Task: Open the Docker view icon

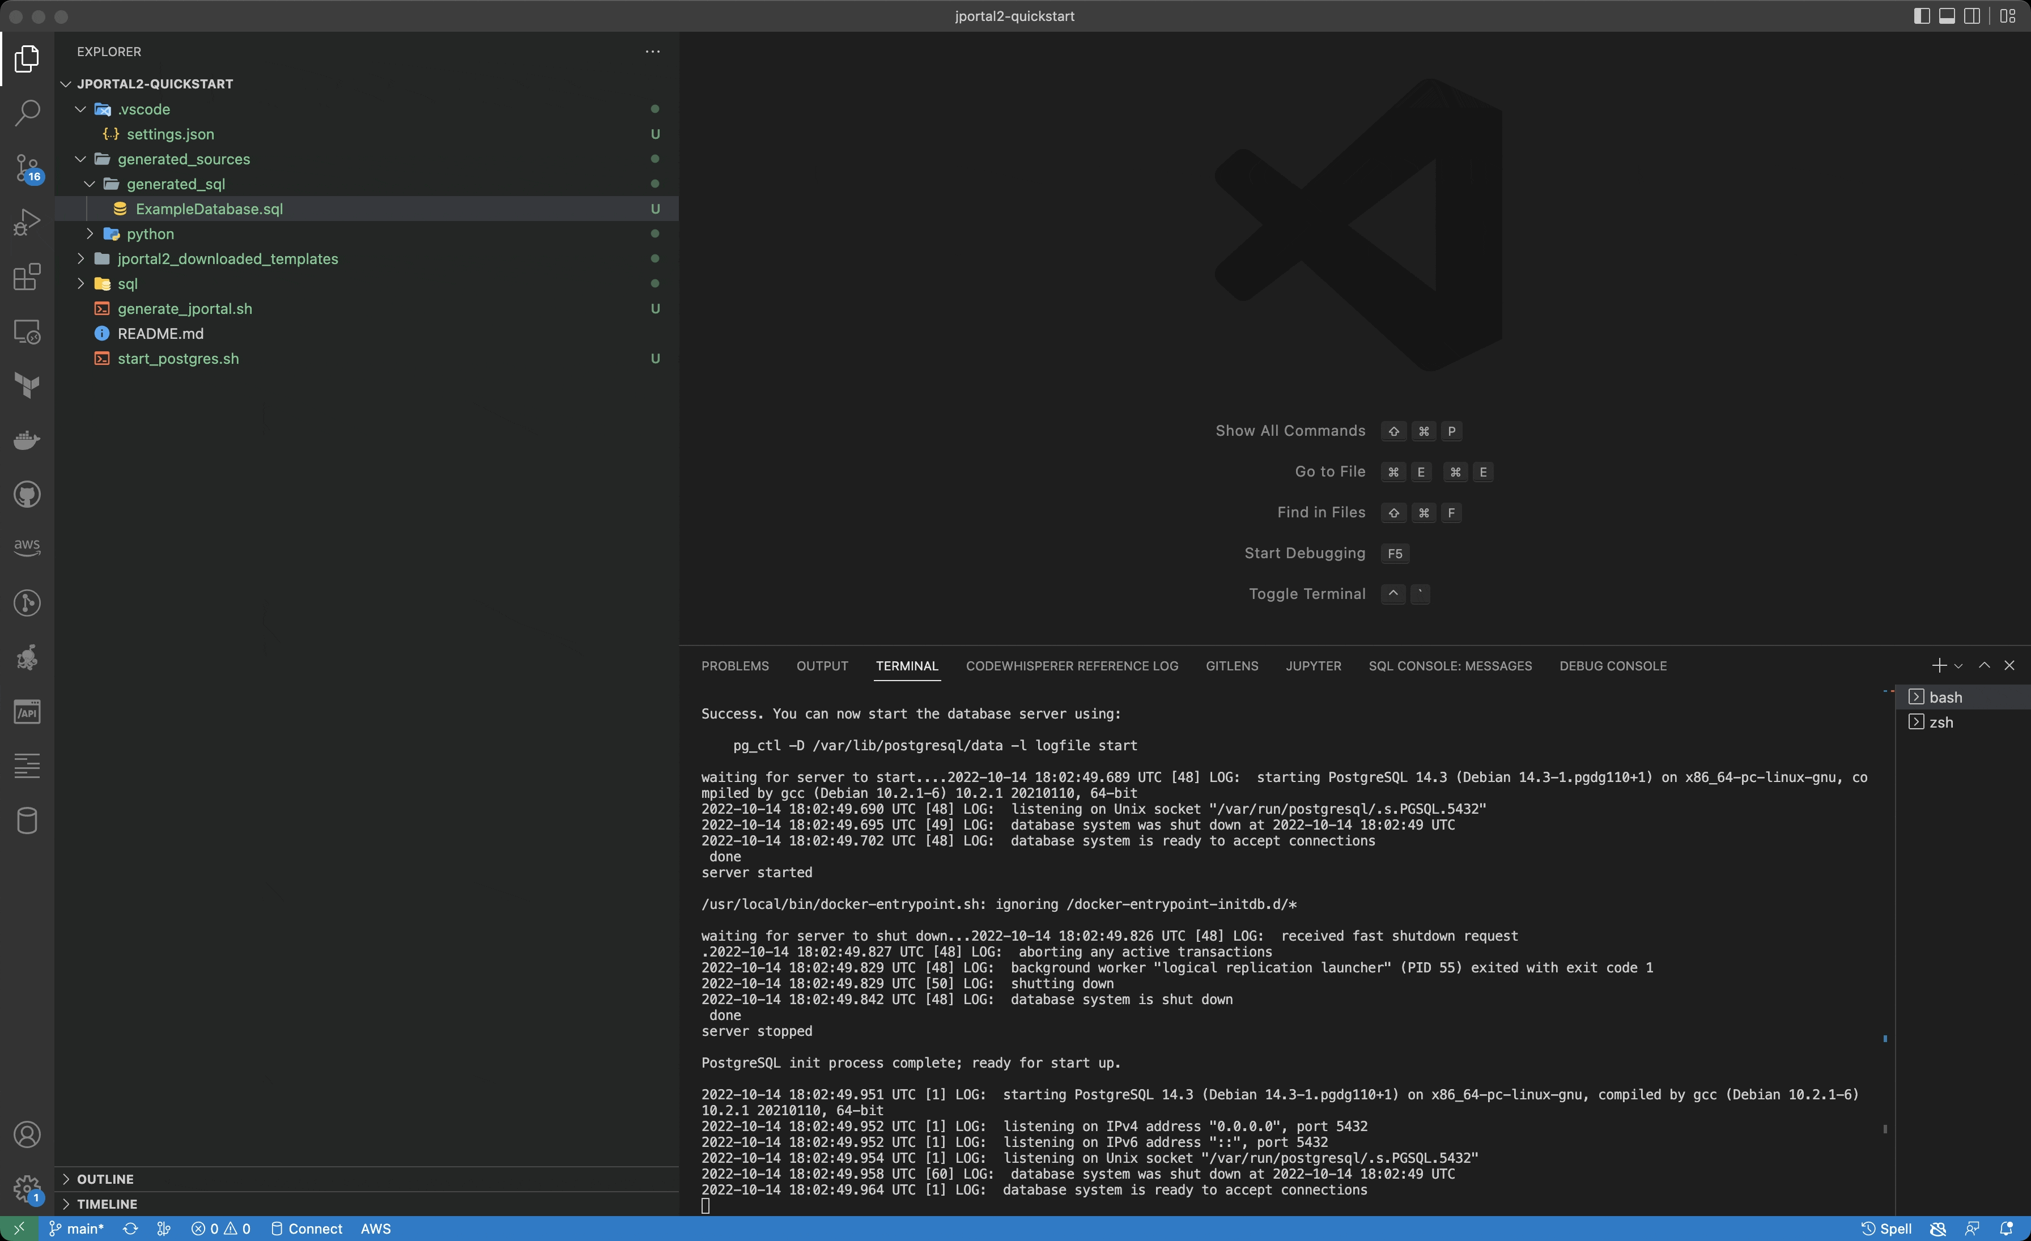Action: 27,440
